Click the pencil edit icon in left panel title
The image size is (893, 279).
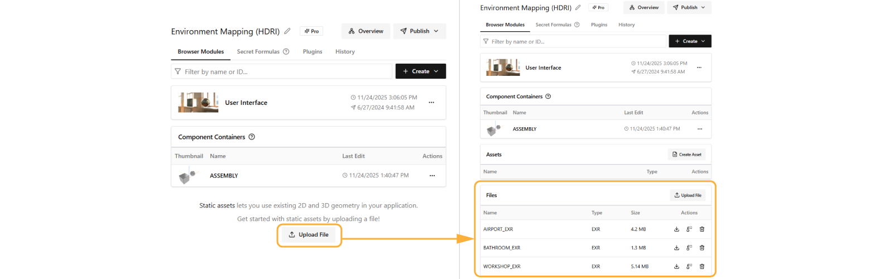click(x=287, y=31)
